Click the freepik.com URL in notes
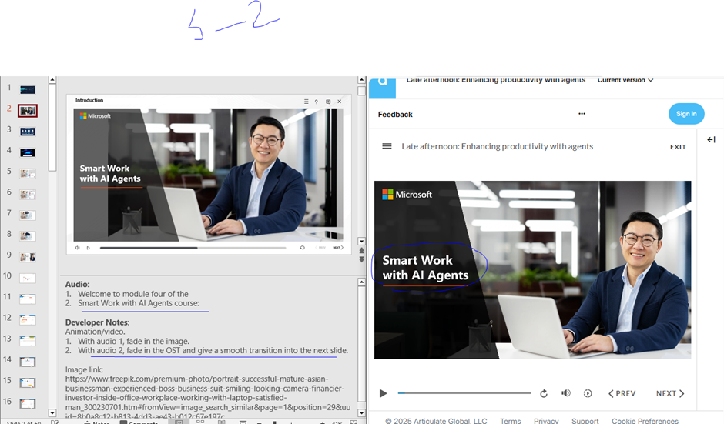The height and width of the screenshot is (424, 724). [x=208, y=398]
